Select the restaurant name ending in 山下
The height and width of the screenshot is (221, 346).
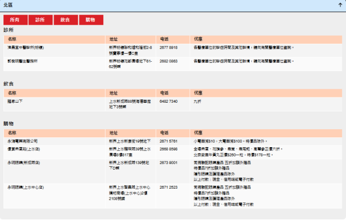tap(15, 102)
